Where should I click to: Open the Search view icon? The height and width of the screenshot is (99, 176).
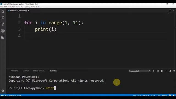[3, 18]
